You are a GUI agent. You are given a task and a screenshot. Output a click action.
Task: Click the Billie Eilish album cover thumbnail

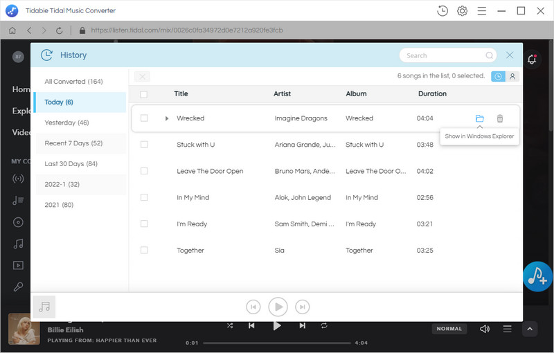coord(24,329)
